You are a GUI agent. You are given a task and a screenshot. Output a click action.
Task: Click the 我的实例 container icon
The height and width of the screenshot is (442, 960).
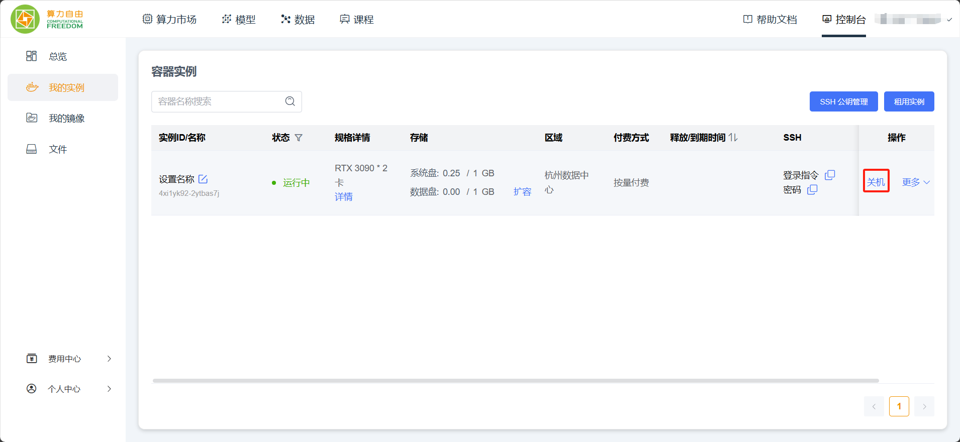tap(32, 87)
